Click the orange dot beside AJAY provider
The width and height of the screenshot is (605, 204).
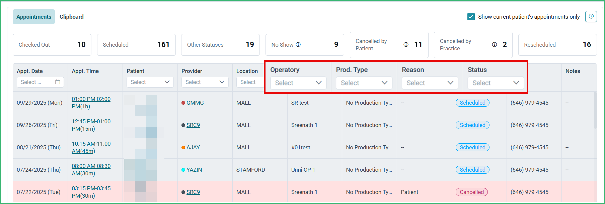coord(183,147)
